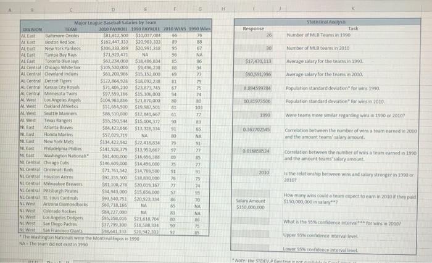Select the Detroit Tigers team cell
The width and height of the screenshot is (432, 263).
coord(70,81)
